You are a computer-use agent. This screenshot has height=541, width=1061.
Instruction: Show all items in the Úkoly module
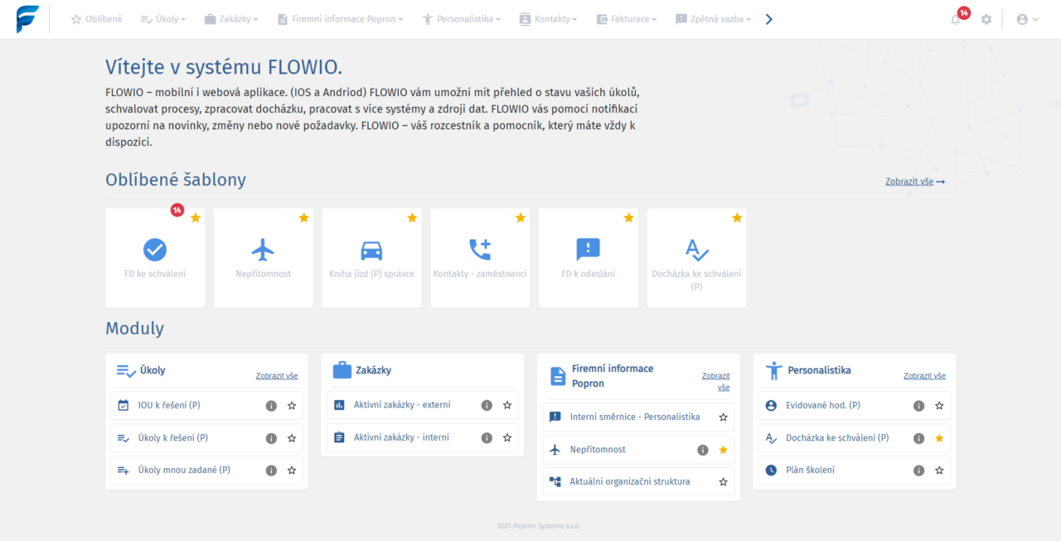[x=277, y=376]
